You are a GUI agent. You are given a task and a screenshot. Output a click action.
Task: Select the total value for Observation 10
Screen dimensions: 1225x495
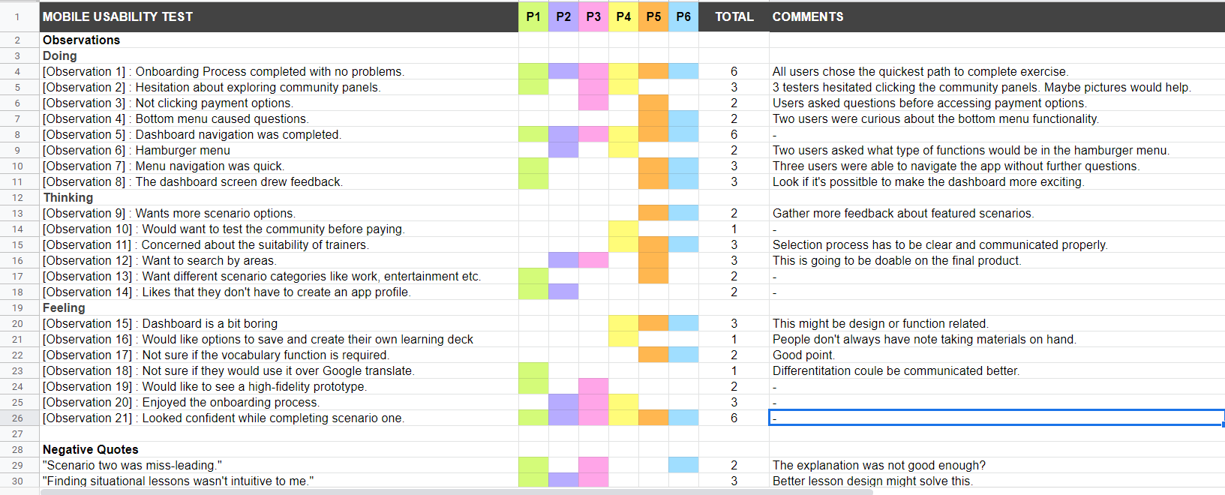click(734, 229)
